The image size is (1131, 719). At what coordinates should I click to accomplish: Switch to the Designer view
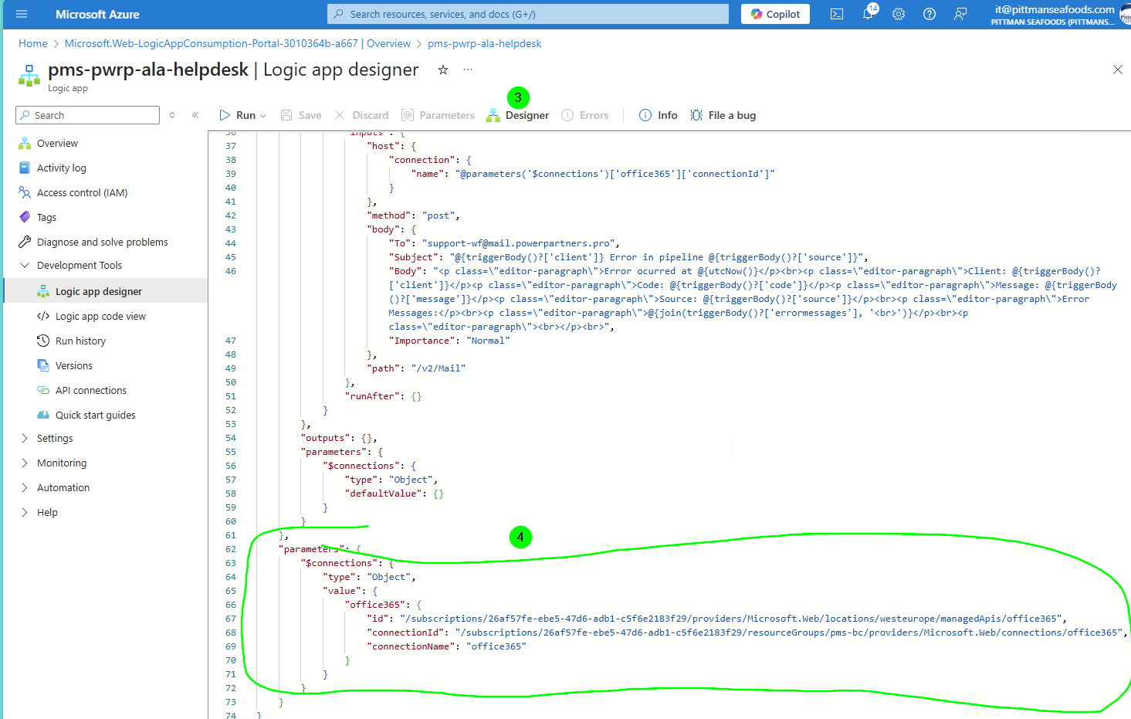click(x=518, y=115)
